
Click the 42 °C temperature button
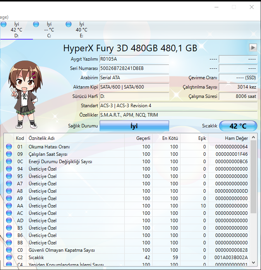[x=238, y=126]
